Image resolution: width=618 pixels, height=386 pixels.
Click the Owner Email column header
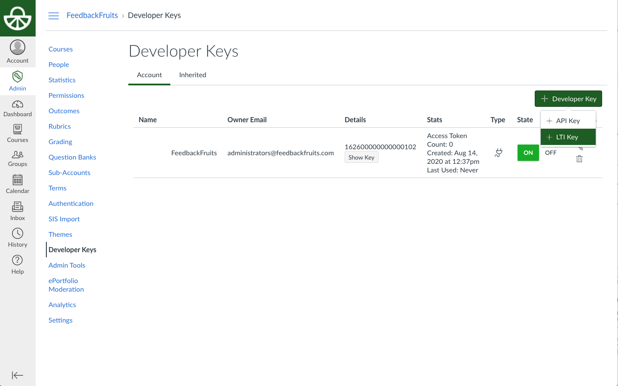point(247,120)
